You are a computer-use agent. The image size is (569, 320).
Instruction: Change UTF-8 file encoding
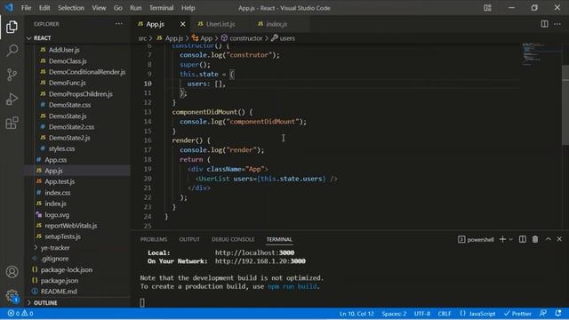click(x=422, y=314)
